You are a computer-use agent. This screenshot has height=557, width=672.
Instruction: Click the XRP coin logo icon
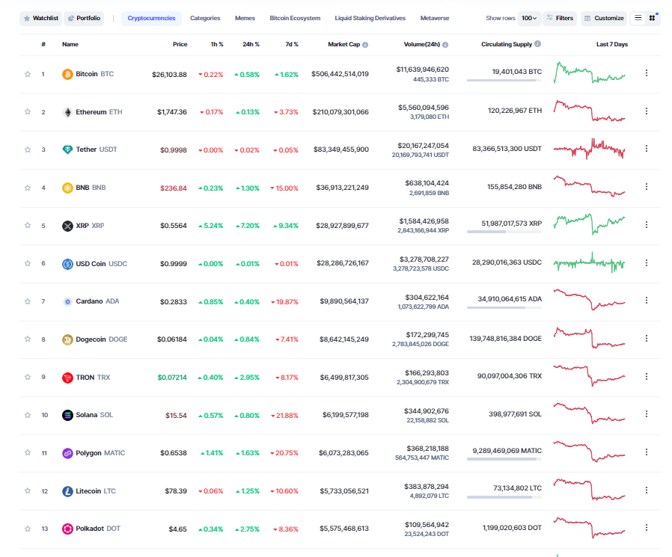coord(67,226)
